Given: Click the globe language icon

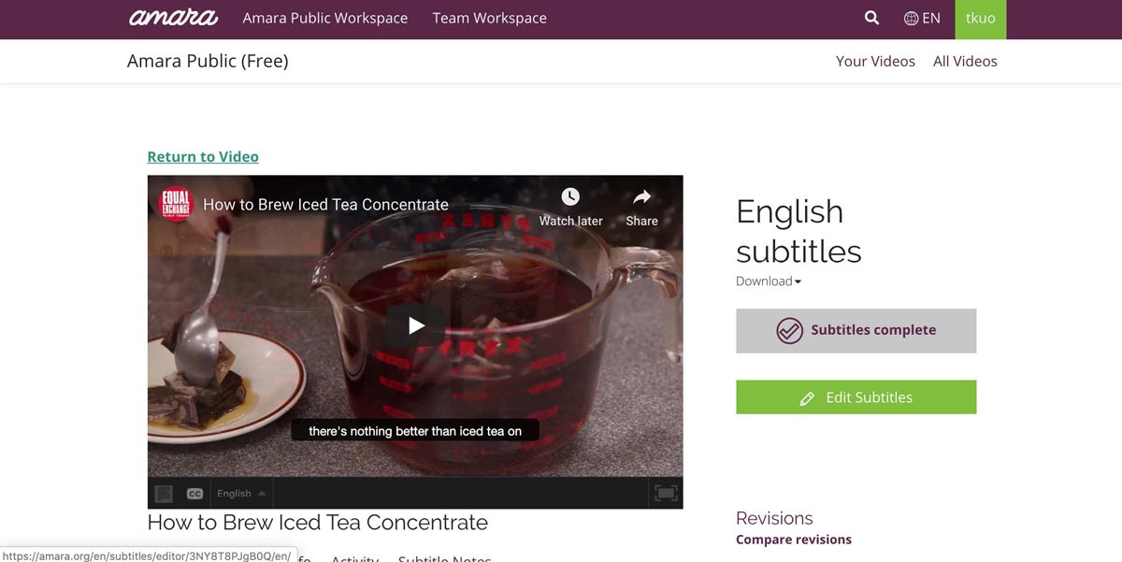Looking at the screenshot, I should [911, 18].
